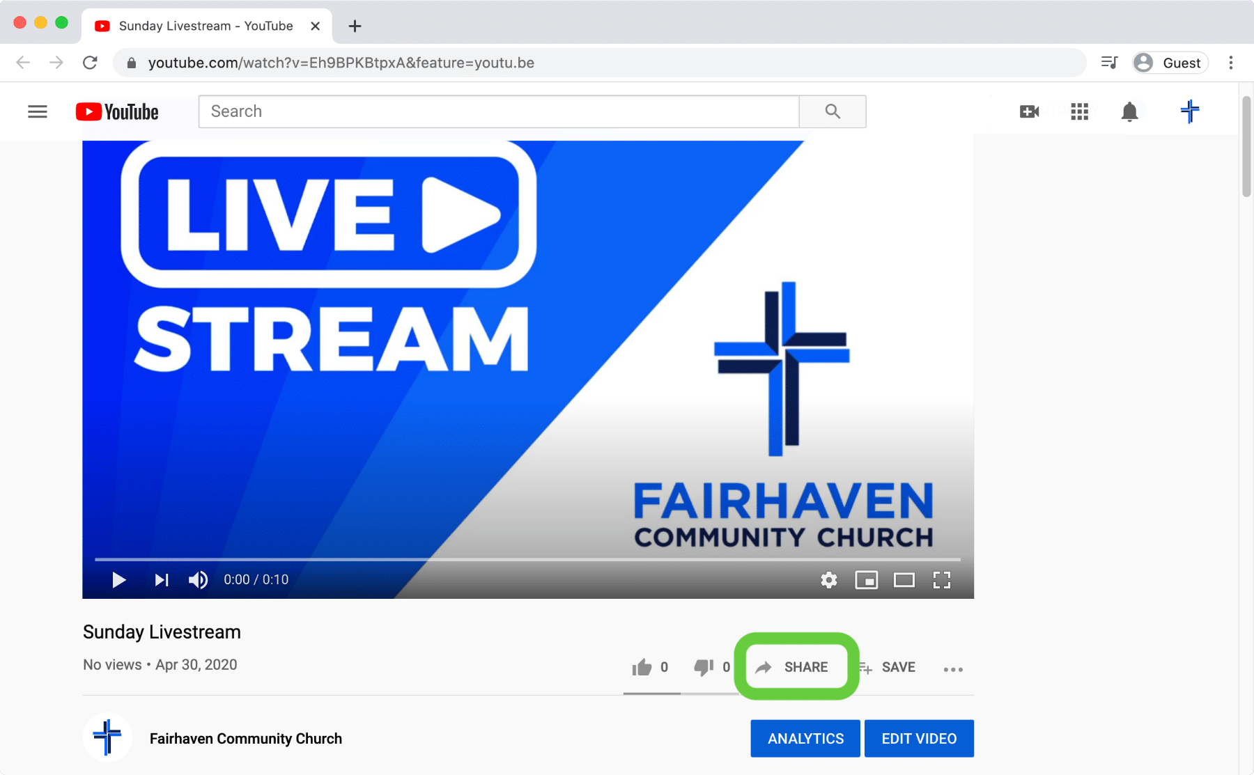Click the EDIT VIDEO button

tap(919, 739)
